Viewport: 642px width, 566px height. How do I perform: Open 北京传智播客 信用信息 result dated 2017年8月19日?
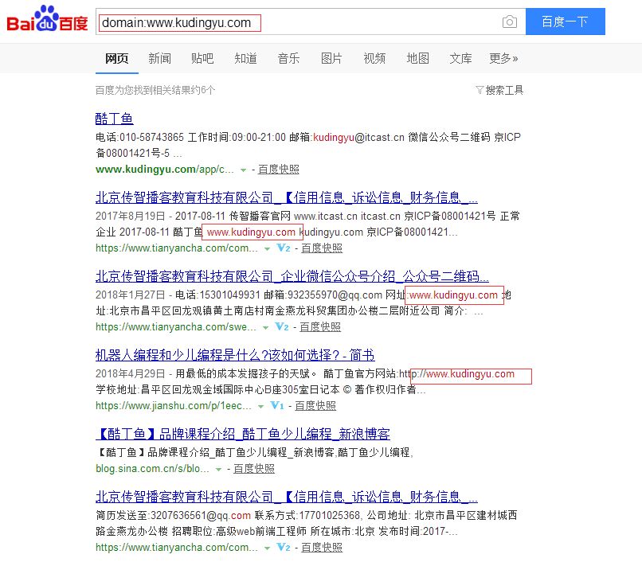287,197
